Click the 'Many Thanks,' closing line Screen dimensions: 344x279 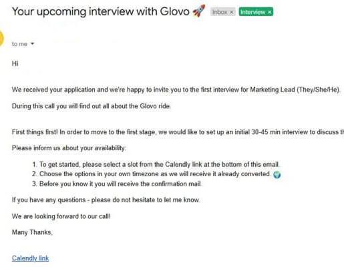(x=32, y=232)
